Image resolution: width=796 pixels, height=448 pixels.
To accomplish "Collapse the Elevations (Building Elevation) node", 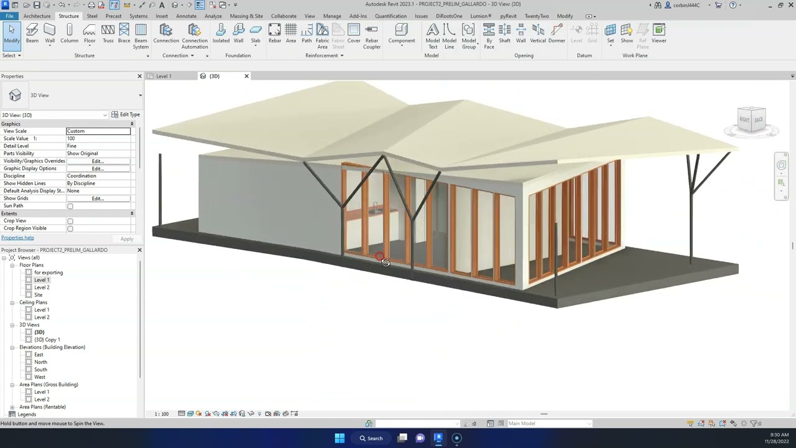I will point(12,347).
